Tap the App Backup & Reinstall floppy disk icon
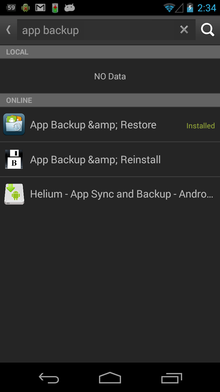The width and height of the screenshot is (220, 392). click(x=14, y=159)
